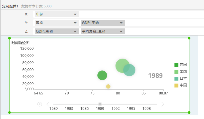Image resolution: width=204 pixels, height=119 pixels.
Task: Click the previous year arrow
Action: coord(48,104)
